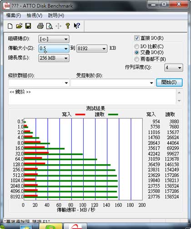This screenshot has width=191, height=229.
Task: Click the 測試結果 chart title
Action: coord(95,109)
